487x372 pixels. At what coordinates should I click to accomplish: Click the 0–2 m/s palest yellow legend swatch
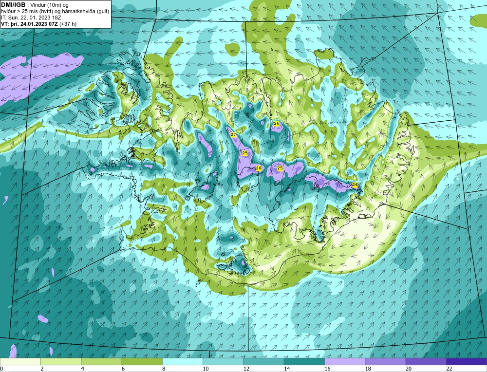tap(20, 361)
